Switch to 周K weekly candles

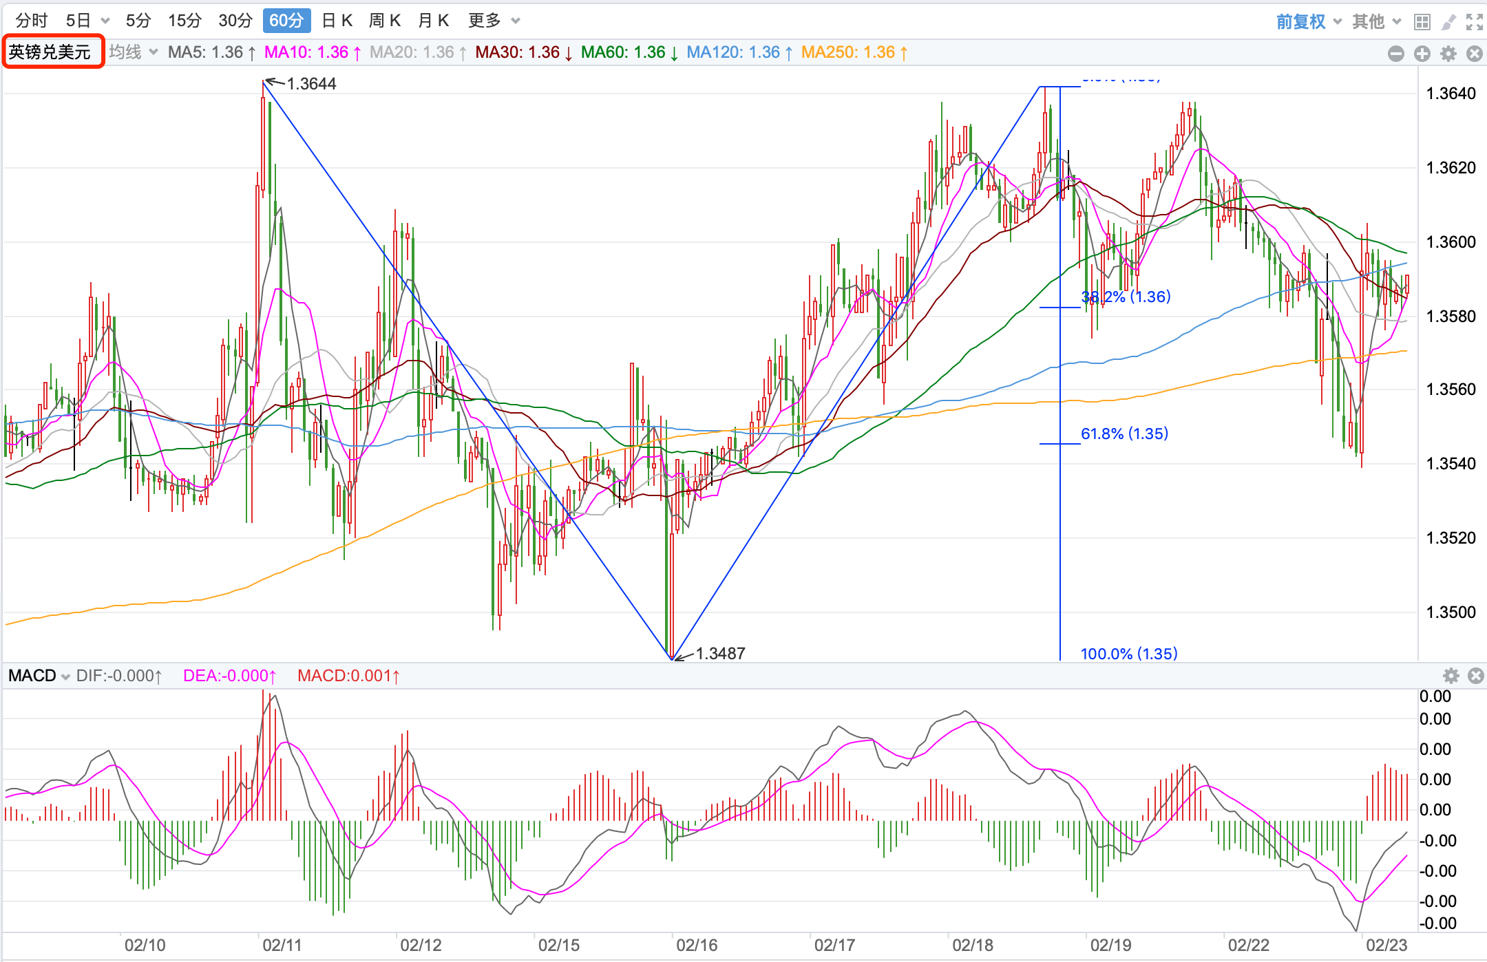pos(385,21)
